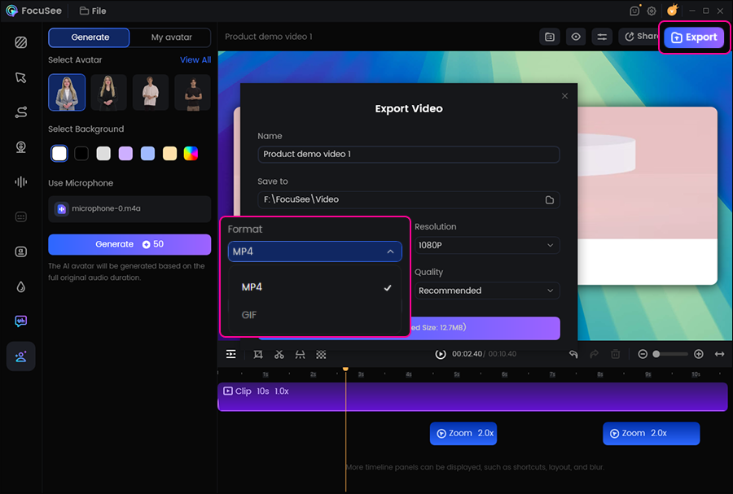This screenshot has height=494, width=733.
Task: Click the undo arrow in timeline toolbar
Action: [573, 354]
